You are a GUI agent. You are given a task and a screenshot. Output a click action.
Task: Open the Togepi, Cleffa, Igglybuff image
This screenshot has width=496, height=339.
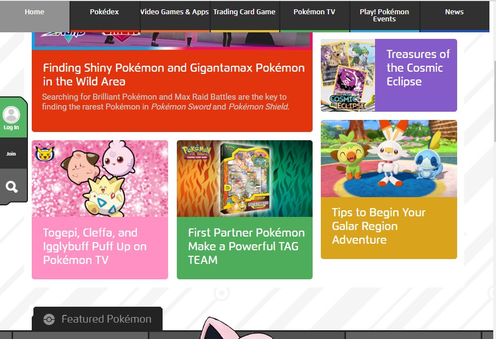tap(100, 179)
